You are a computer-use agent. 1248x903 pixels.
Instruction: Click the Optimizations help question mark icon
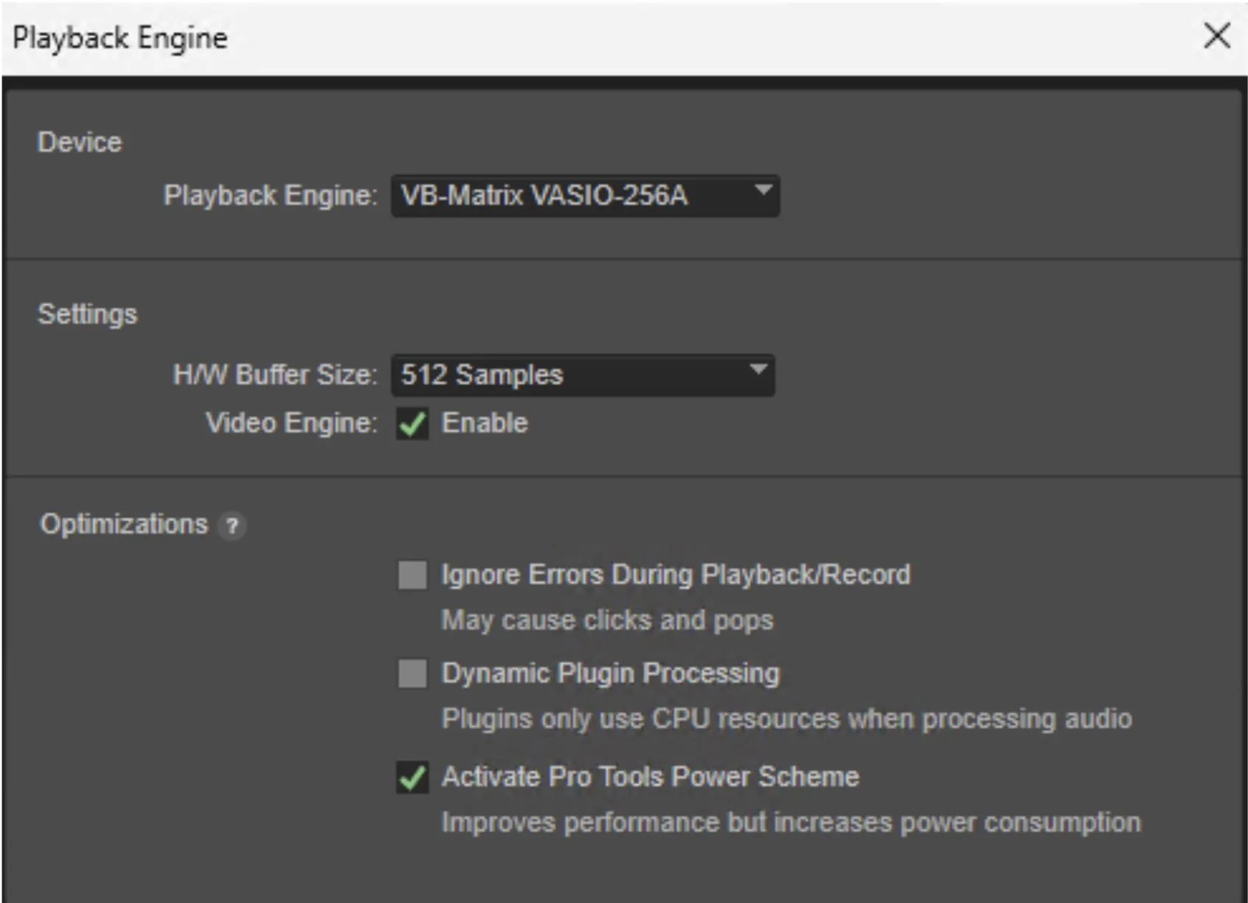(x=232, y=525)
